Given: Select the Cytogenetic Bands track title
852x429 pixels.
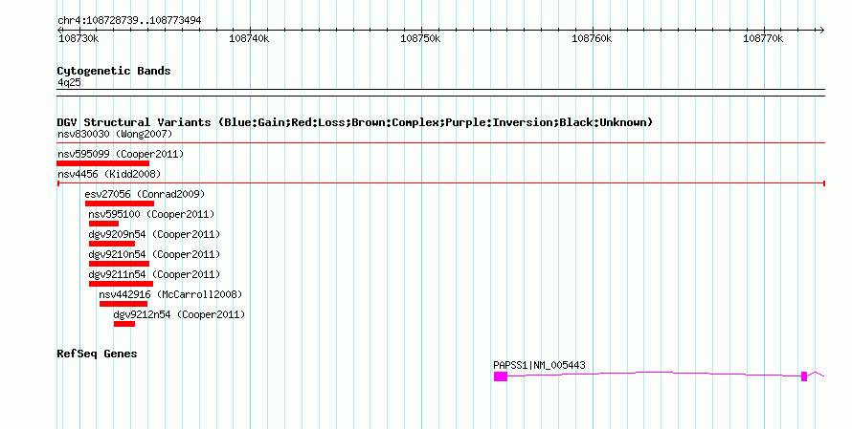Looking at the screenshot, I should [114, 71].
